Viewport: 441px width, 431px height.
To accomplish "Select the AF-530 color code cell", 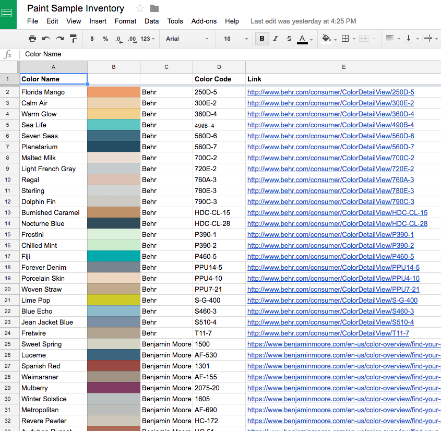I will click(219, 355).
